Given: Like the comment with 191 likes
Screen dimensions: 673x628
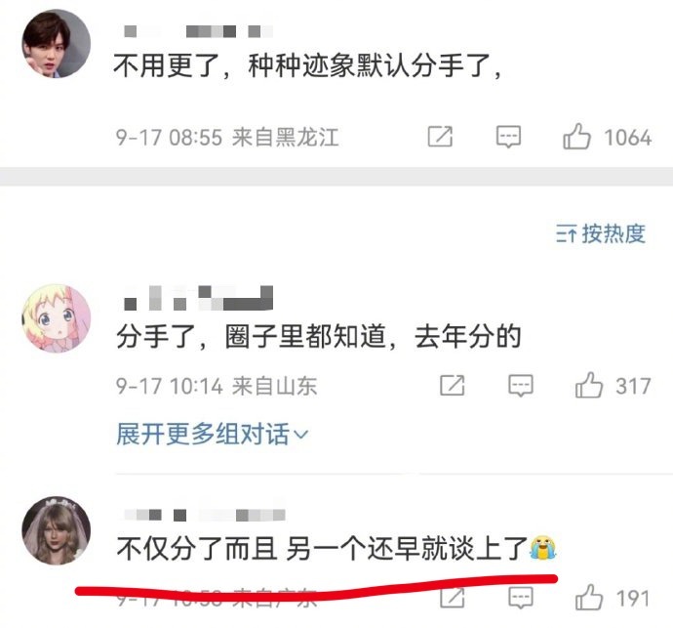Looking at the screenshot, I should coord(589,598).
